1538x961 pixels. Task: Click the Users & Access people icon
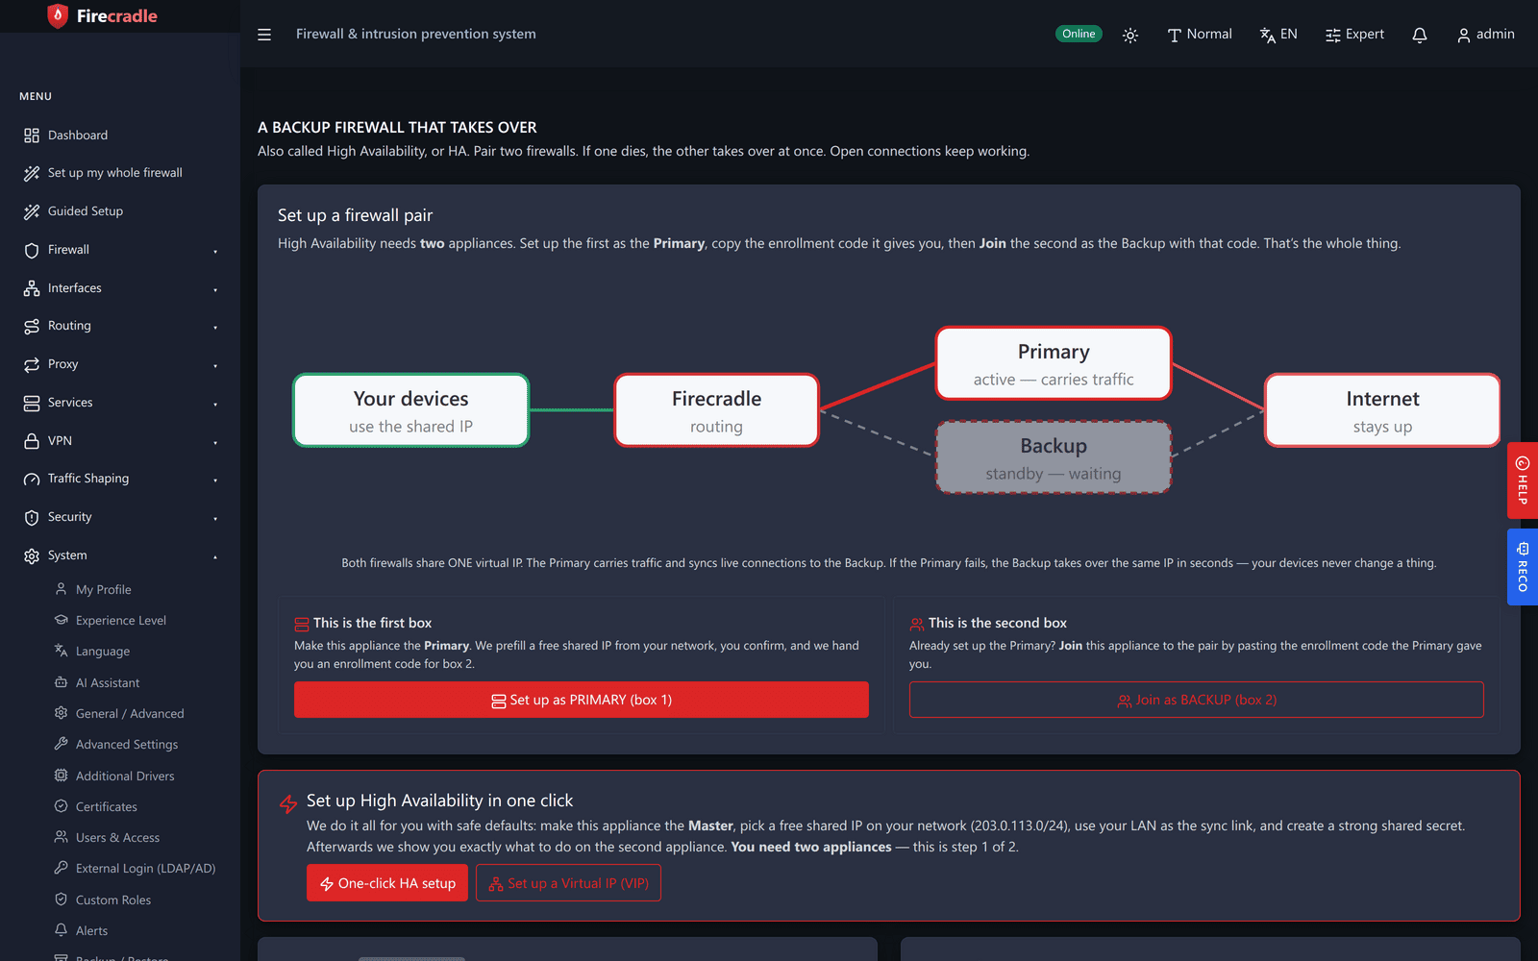click(61, 837)
